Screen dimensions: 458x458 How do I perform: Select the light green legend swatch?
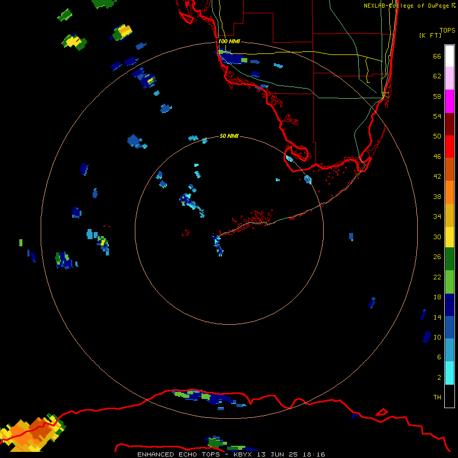click(x=449, y=282)
